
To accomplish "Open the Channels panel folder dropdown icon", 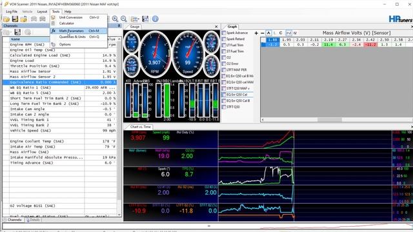I will [x=7, y=32].
